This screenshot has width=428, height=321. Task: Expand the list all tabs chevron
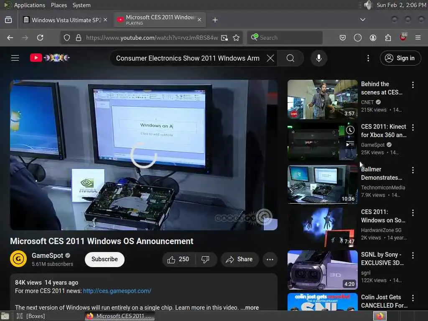click(363, 20)
